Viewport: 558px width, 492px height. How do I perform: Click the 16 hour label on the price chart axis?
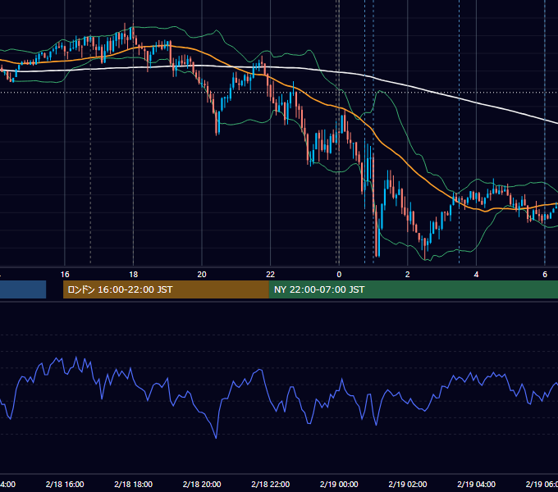pos(65,275)
